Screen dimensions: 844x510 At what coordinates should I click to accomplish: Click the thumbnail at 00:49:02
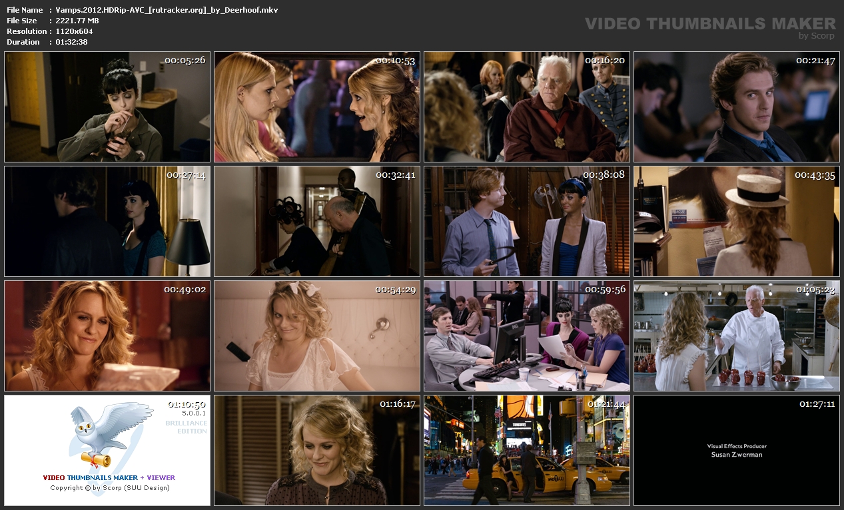pyautogui.click(x=107, y=336)
